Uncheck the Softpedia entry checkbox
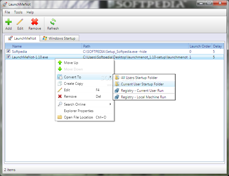 tap(8, 51)
